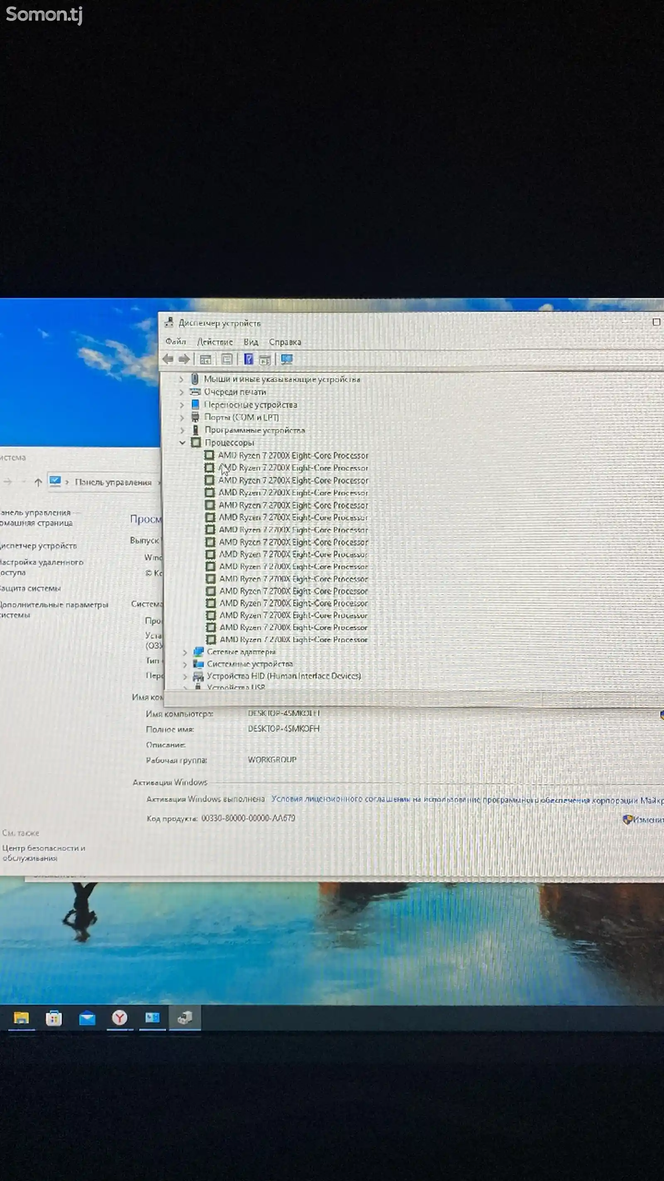Open Microsoft Store from the taskbar
This screenshot has width=664, height=1181.
tap(54, 1018)
